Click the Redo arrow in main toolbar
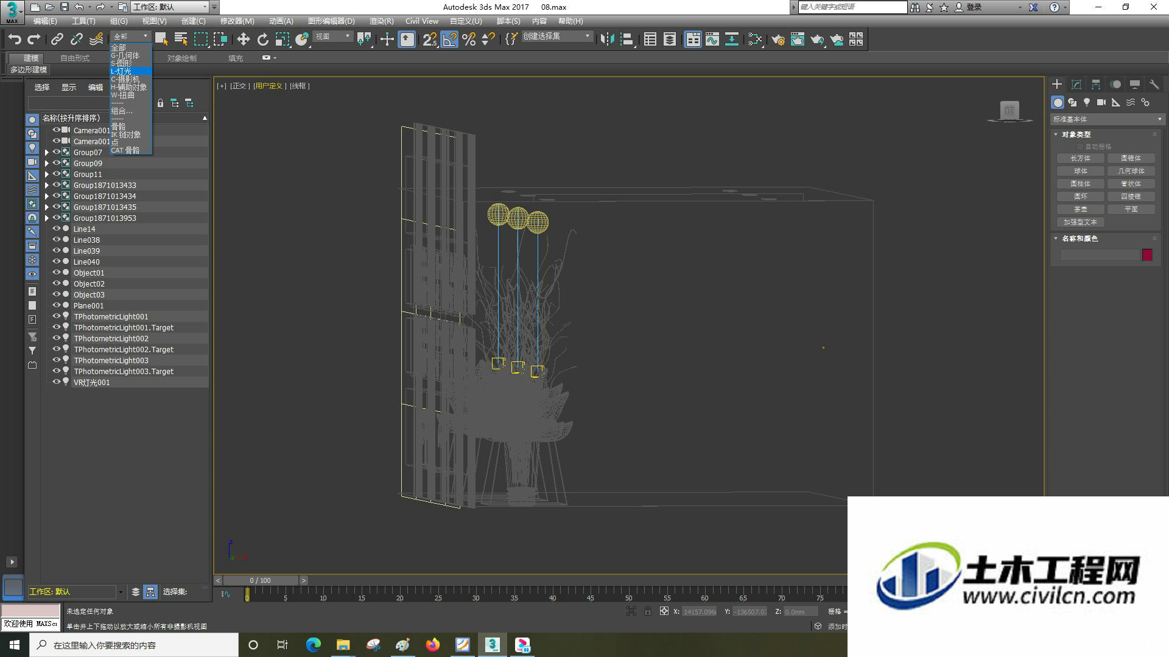The height and width of the screenshot is (657, 1169). tap(34, 40)
